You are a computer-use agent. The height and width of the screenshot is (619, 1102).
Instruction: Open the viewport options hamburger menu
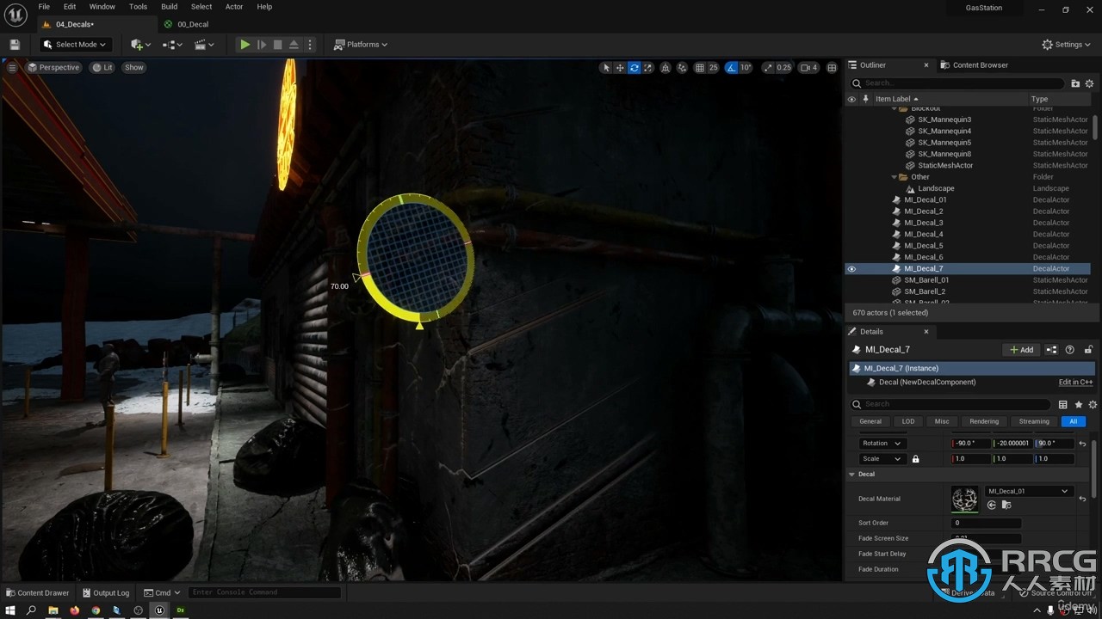(12, 68)
